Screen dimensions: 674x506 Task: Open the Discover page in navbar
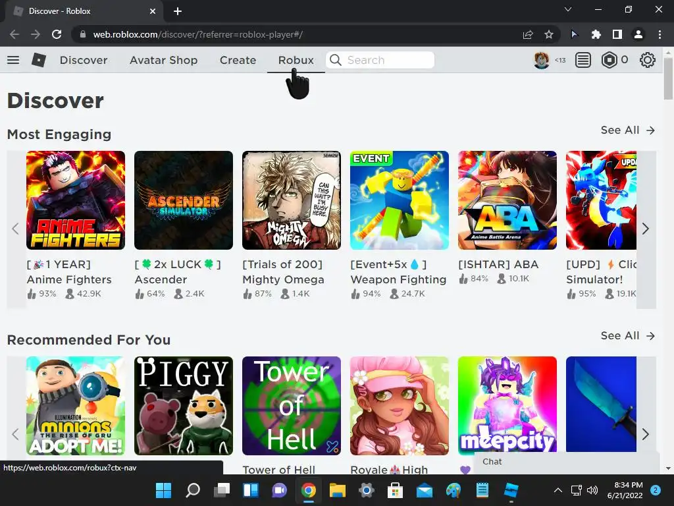click(84, 60)
